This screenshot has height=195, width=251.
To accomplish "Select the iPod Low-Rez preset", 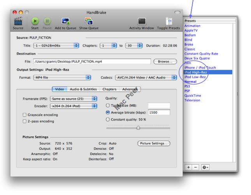I will tap(195, 77).
